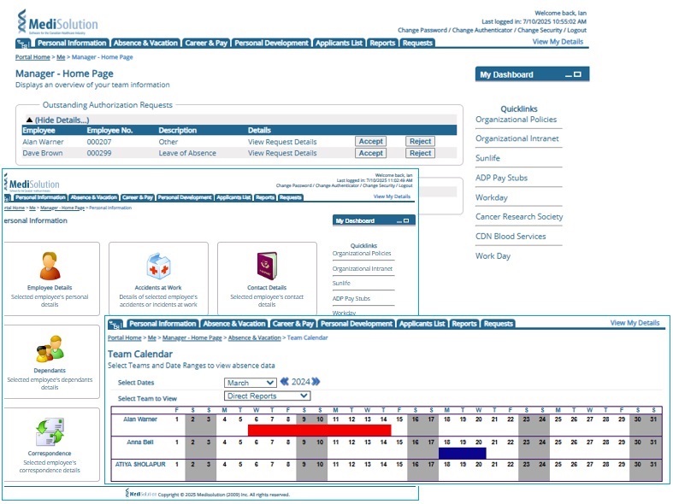
Task: Advance using right double-arrow beside 2024
Action: [316, 382]
